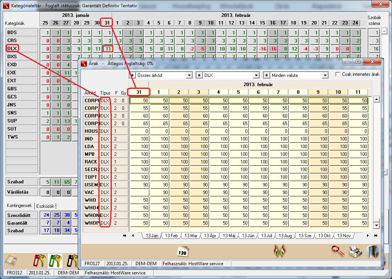Switch to the '13 Ápr' month tab
The image size is (392, 279).
[210, 235]
